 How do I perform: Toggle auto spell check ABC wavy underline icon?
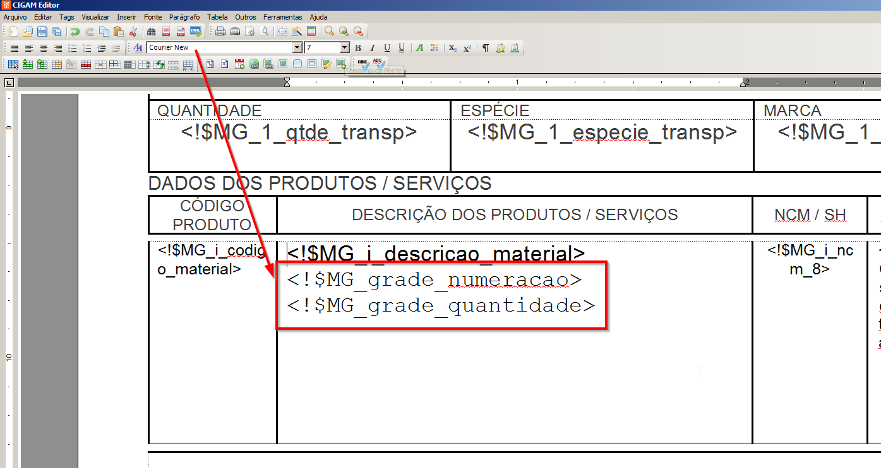click(x=378, y=63)
